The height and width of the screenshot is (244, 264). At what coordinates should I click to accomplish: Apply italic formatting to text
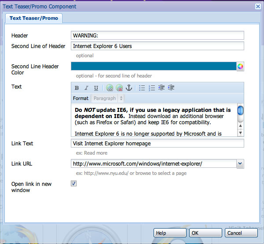(86, 88)
